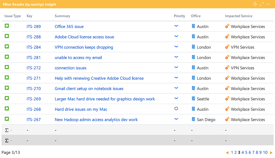The height and width of the screenshot is (158, 275).
Task: Open issue key ITS-272
Action: pyautogui.click(x=34, y=68)
